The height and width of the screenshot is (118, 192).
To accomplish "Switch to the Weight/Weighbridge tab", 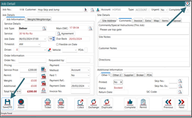I will (x=39, y=19).
